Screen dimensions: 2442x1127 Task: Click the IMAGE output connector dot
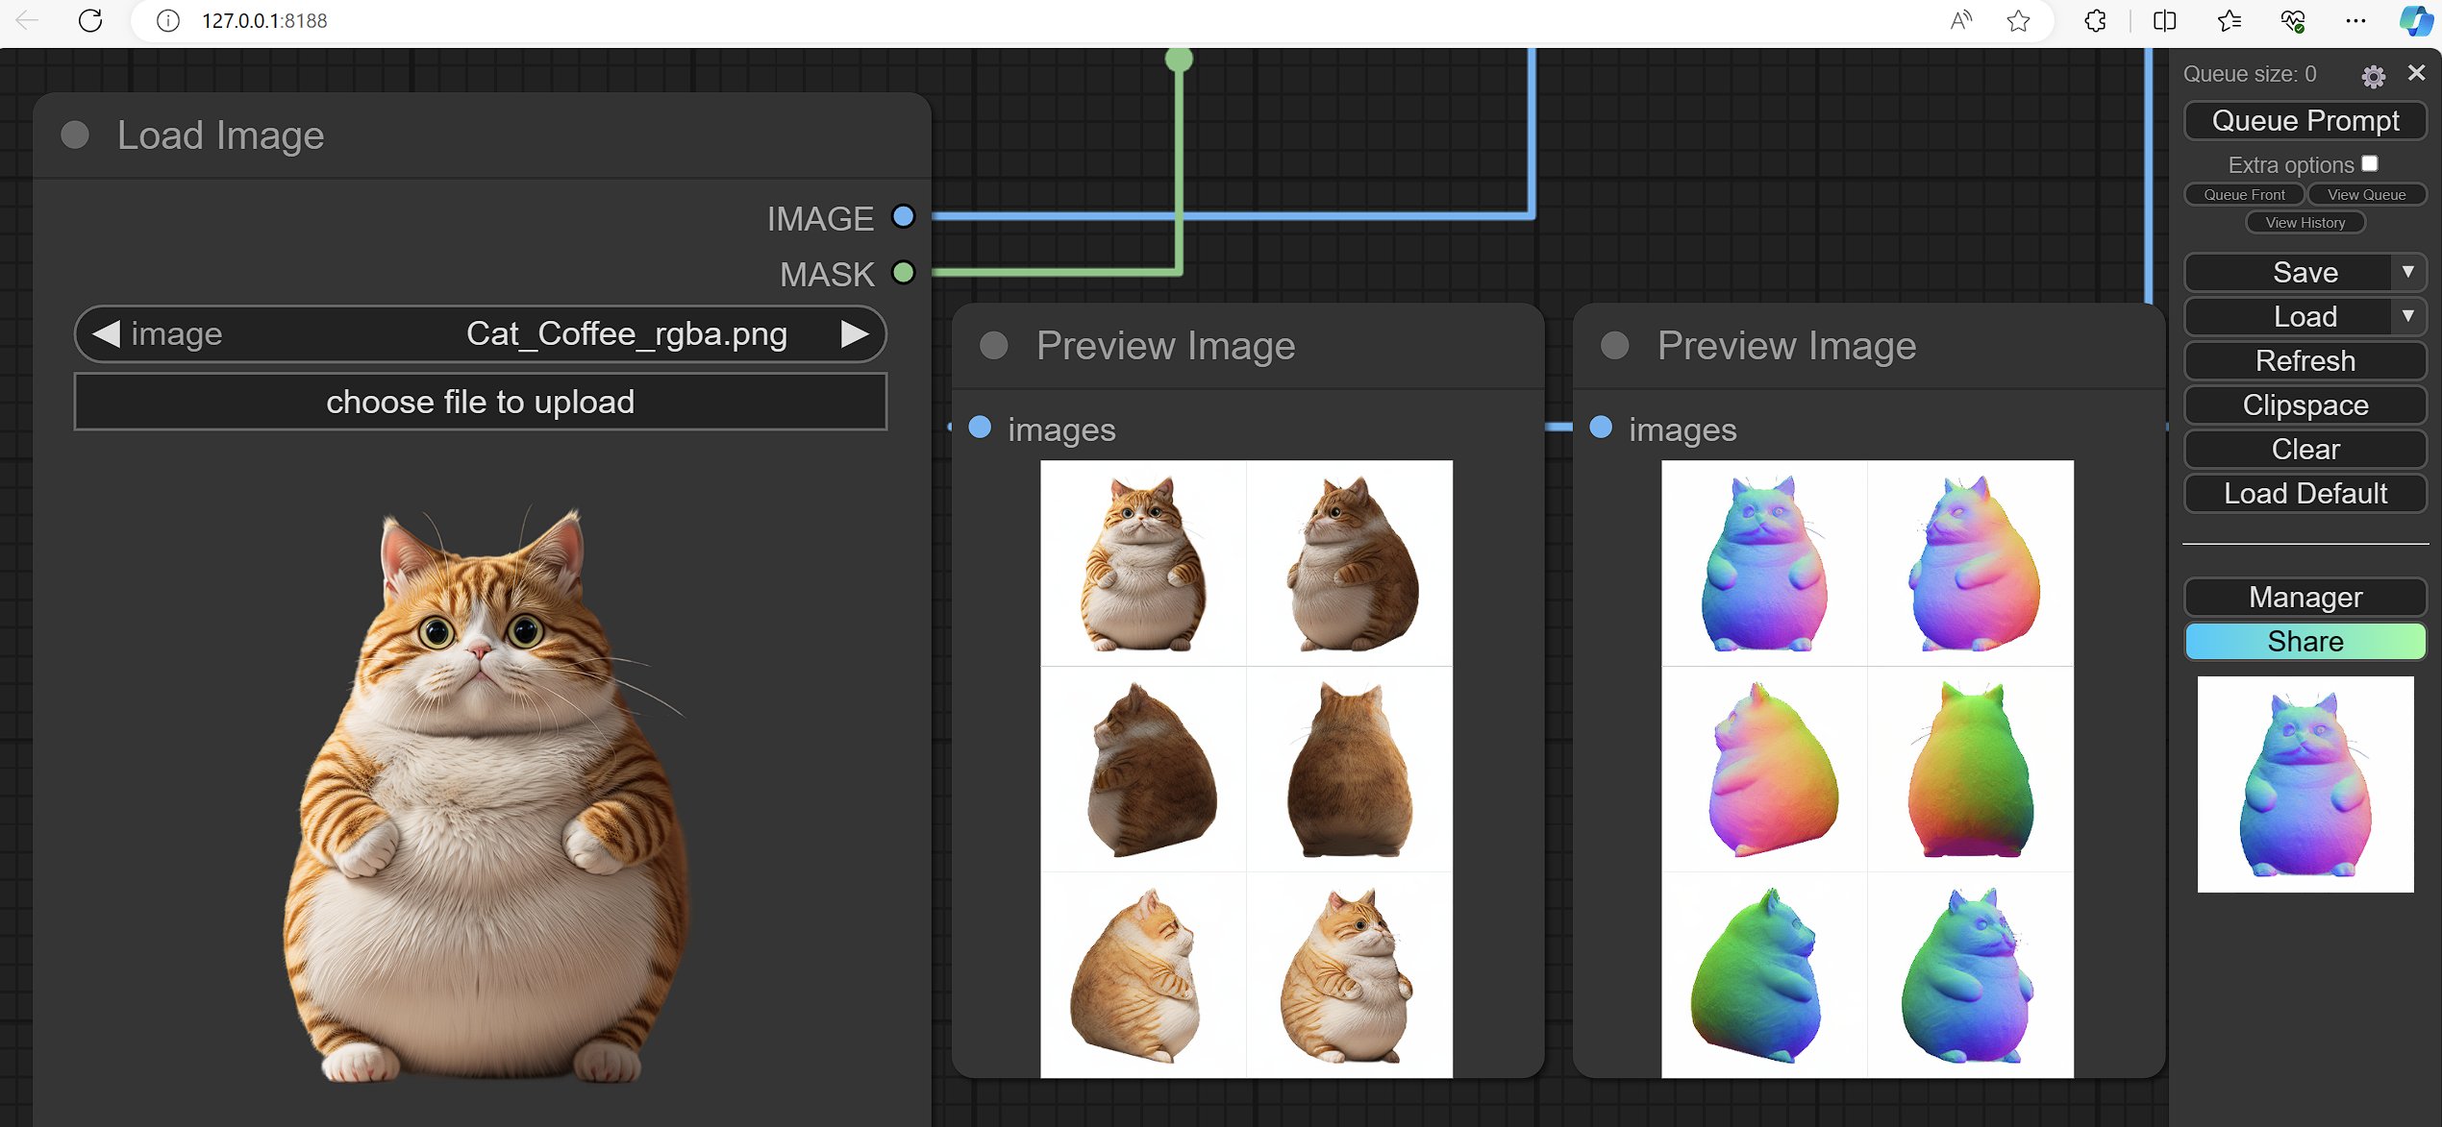tap(904, 218)
